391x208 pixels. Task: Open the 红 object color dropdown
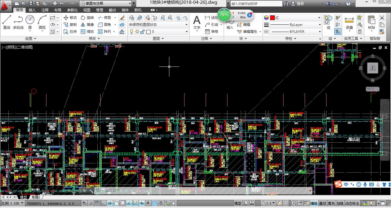point(295,18)
